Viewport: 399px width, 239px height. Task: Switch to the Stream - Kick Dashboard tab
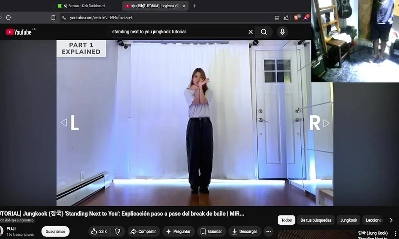tap(86, 6)
